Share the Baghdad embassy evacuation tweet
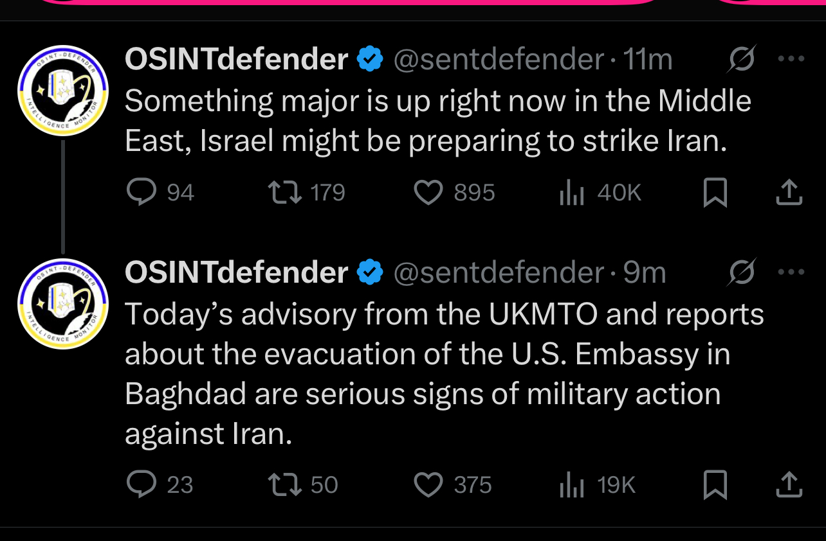826x541 pixels. [x=789, y=484]
